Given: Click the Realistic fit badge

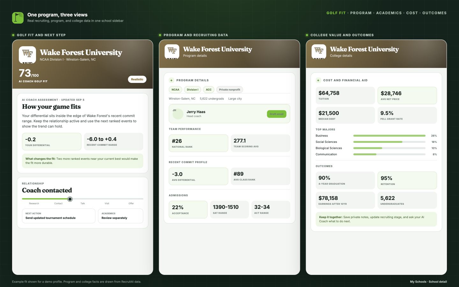Looking at the screenshot, I should 137,79.
